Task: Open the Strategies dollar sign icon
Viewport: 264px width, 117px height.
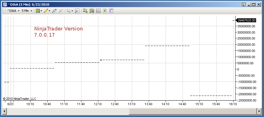Action: tap(105, 11)
